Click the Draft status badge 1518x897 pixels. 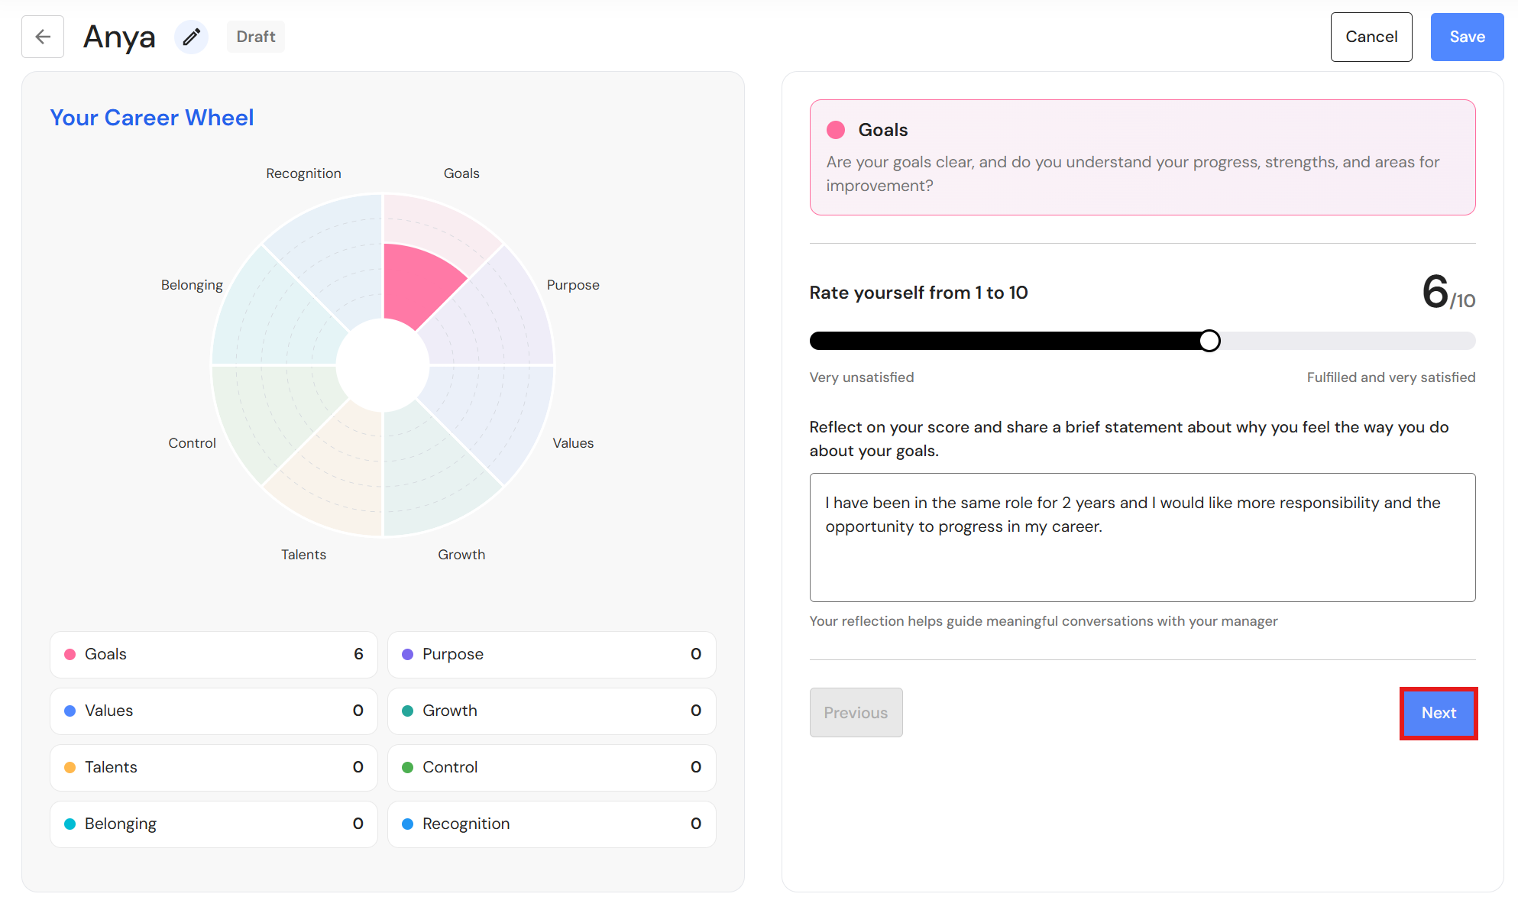(256, 37)
